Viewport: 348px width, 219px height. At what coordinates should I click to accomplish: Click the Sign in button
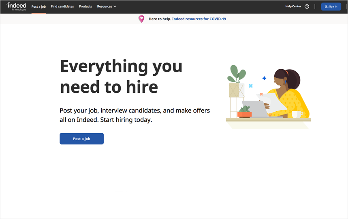coord(331,6)
